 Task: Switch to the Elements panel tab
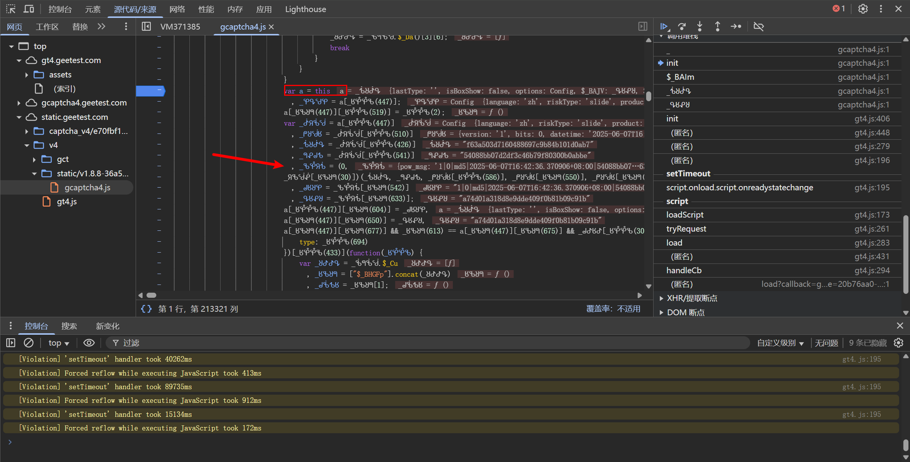(x=93, y=9)
